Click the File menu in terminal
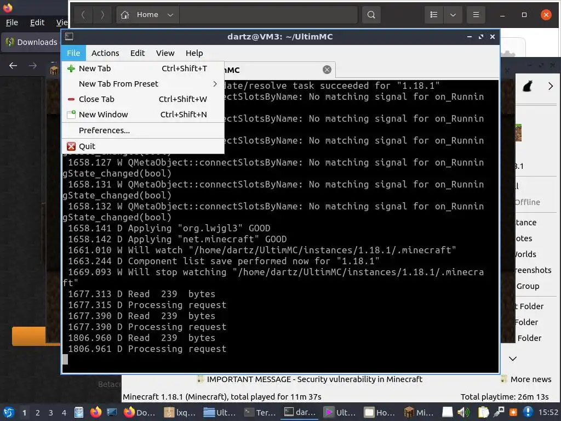561x421 pixels. pos(73,53)
